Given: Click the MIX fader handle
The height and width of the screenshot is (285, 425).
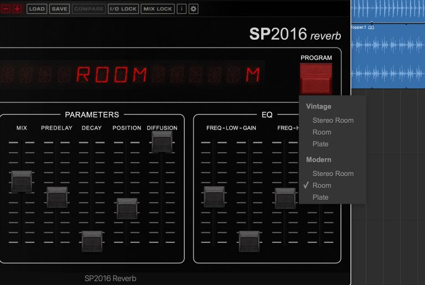Looking at the screenshot, I should point(22,181).
